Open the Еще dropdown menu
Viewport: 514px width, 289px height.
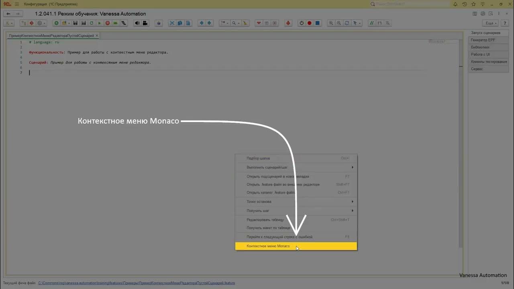pyautogui.click(x=491, y=23)
